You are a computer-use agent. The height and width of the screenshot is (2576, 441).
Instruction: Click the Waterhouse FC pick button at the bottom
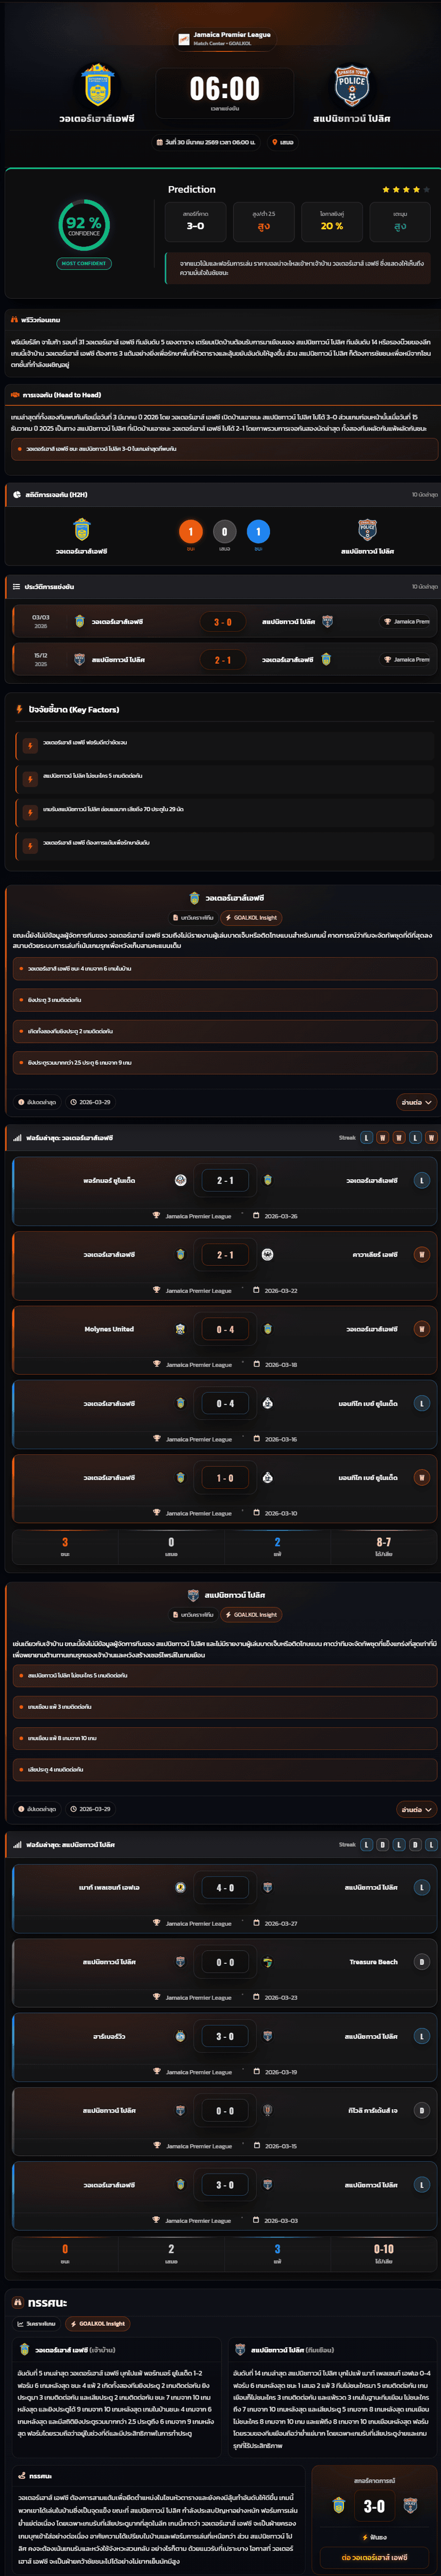tap(374, 2556)
